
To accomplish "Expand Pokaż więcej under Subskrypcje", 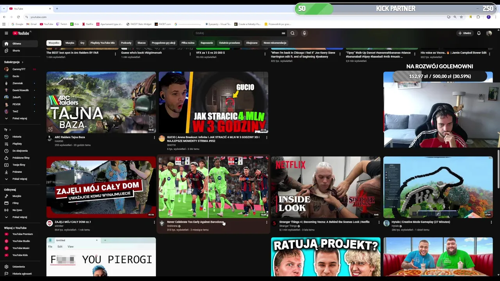I will click(x=20, y=118).
